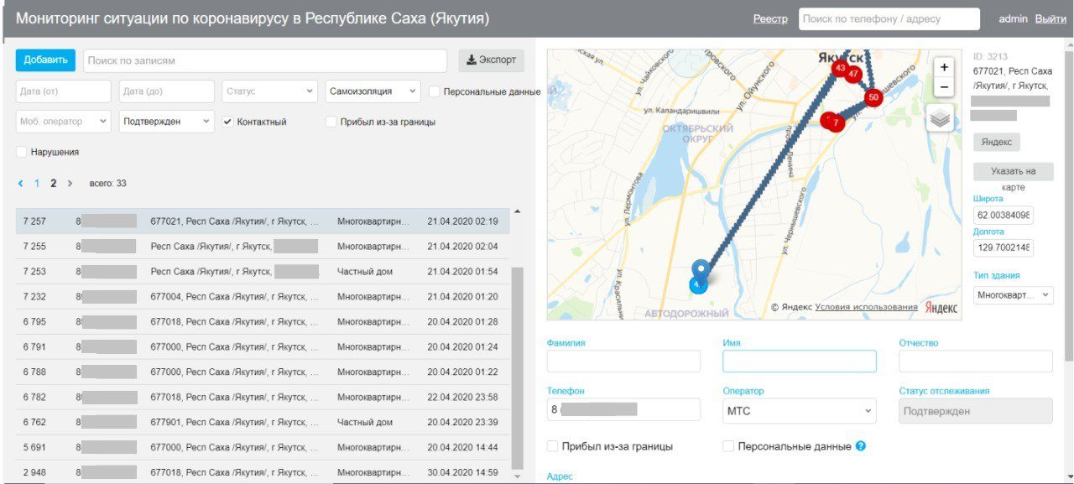This screenshot has width=1074, height=484.
Task: Open the map layers selector icon
Action: tap(940, 118)
